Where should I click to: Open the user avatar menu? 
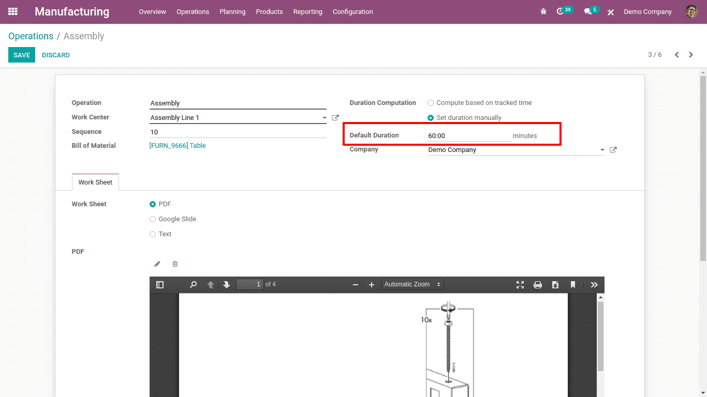point(692,11)
